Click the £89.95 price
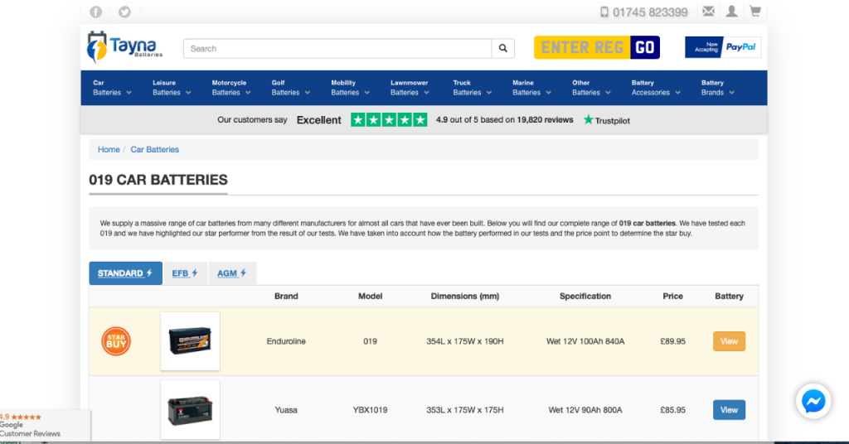 [x=672, y=341]
